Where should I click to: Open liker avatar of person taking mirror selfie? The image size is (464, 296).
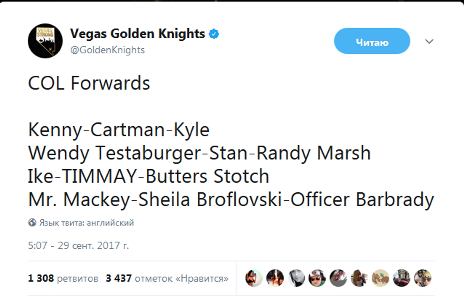tap(254, 278)
